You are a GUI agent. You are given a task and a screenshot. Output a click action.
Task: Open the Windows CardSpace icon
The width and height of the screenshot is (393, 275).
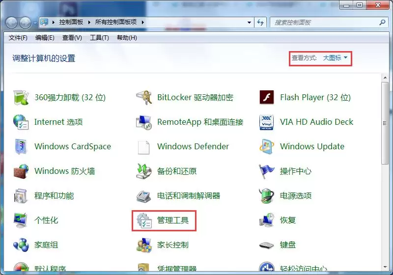tap(21, 146)
